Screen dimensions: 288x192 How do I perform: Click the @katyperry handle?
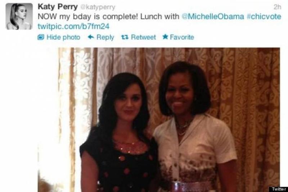pyautogui.click(x=98, y=7)
